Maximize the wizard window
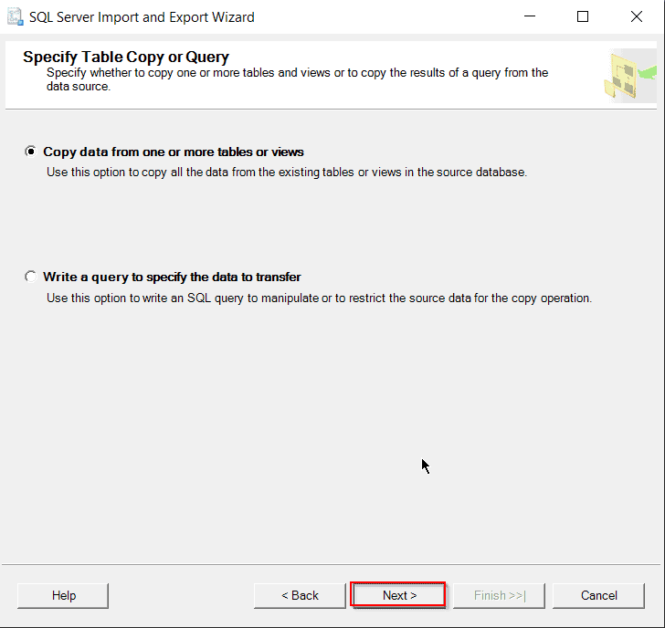 pyautogui.click(x=583, y=16)
